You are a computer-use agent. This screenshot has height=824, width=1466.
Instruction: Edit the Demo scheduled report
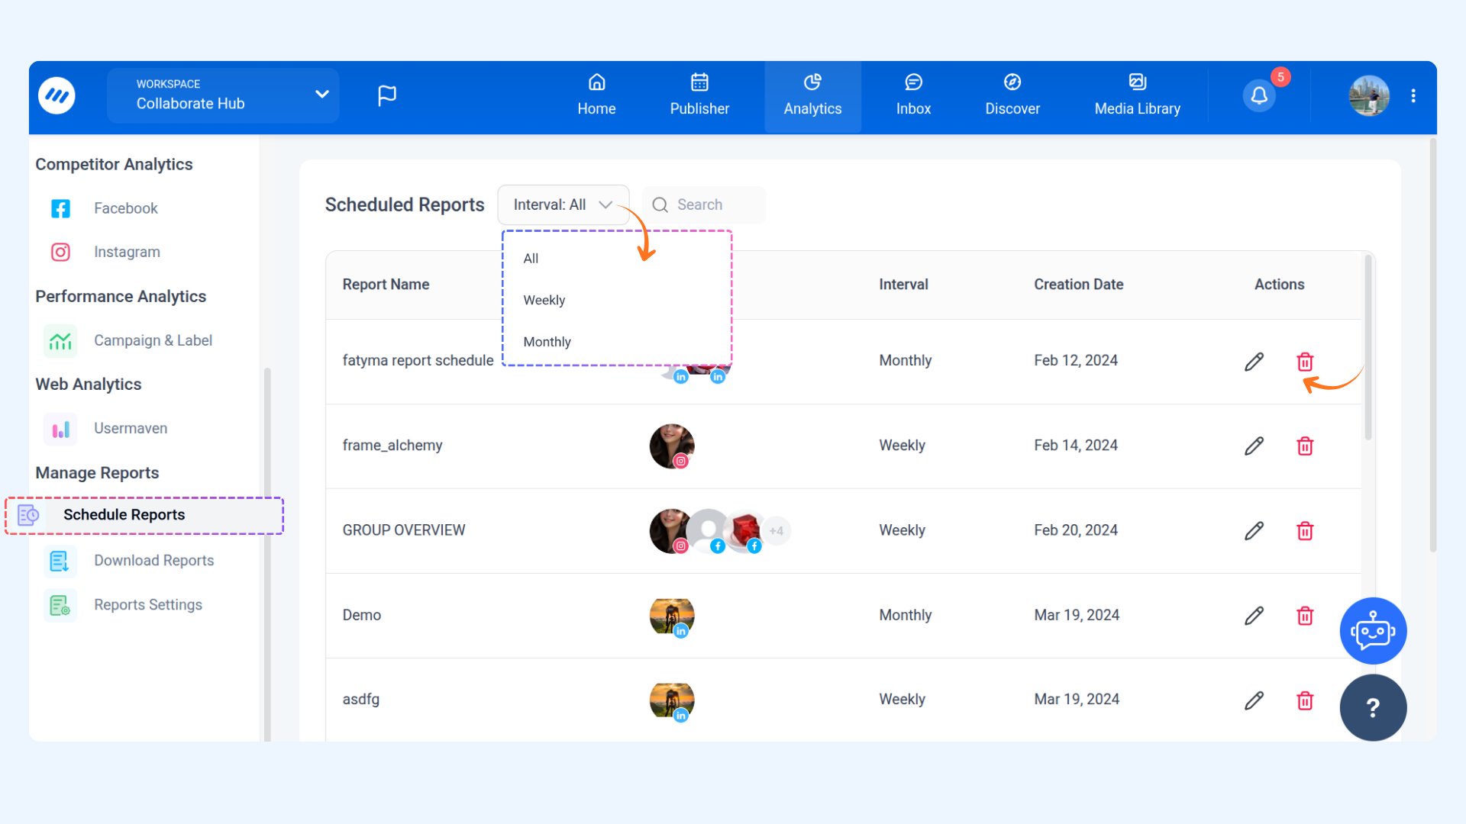point(1254,616)
